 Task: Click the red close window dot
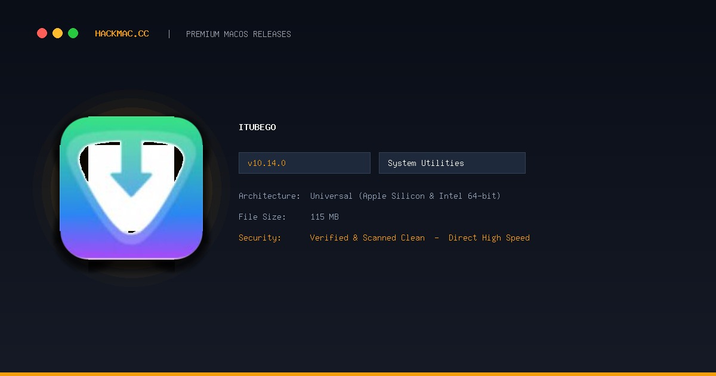coord(42,33)
